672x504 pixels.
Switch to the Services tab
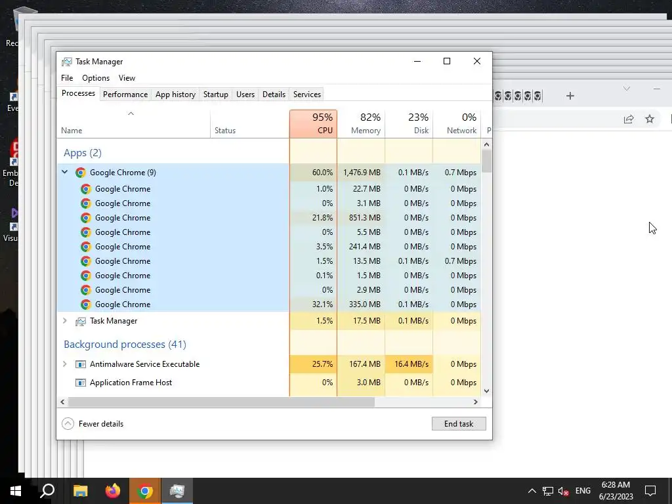307,94
